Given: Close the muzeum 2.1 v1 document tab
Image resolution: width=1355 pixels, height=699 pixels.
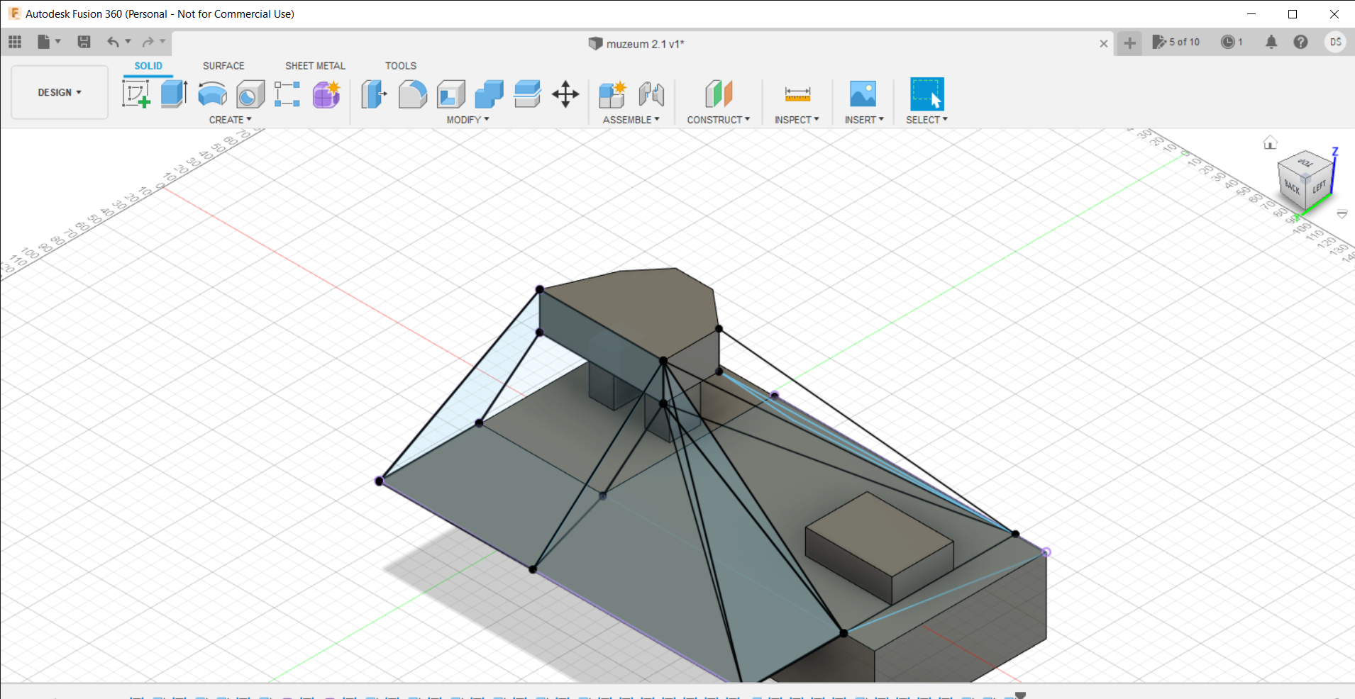Looking at the screenshot, I should (1104, 43).
